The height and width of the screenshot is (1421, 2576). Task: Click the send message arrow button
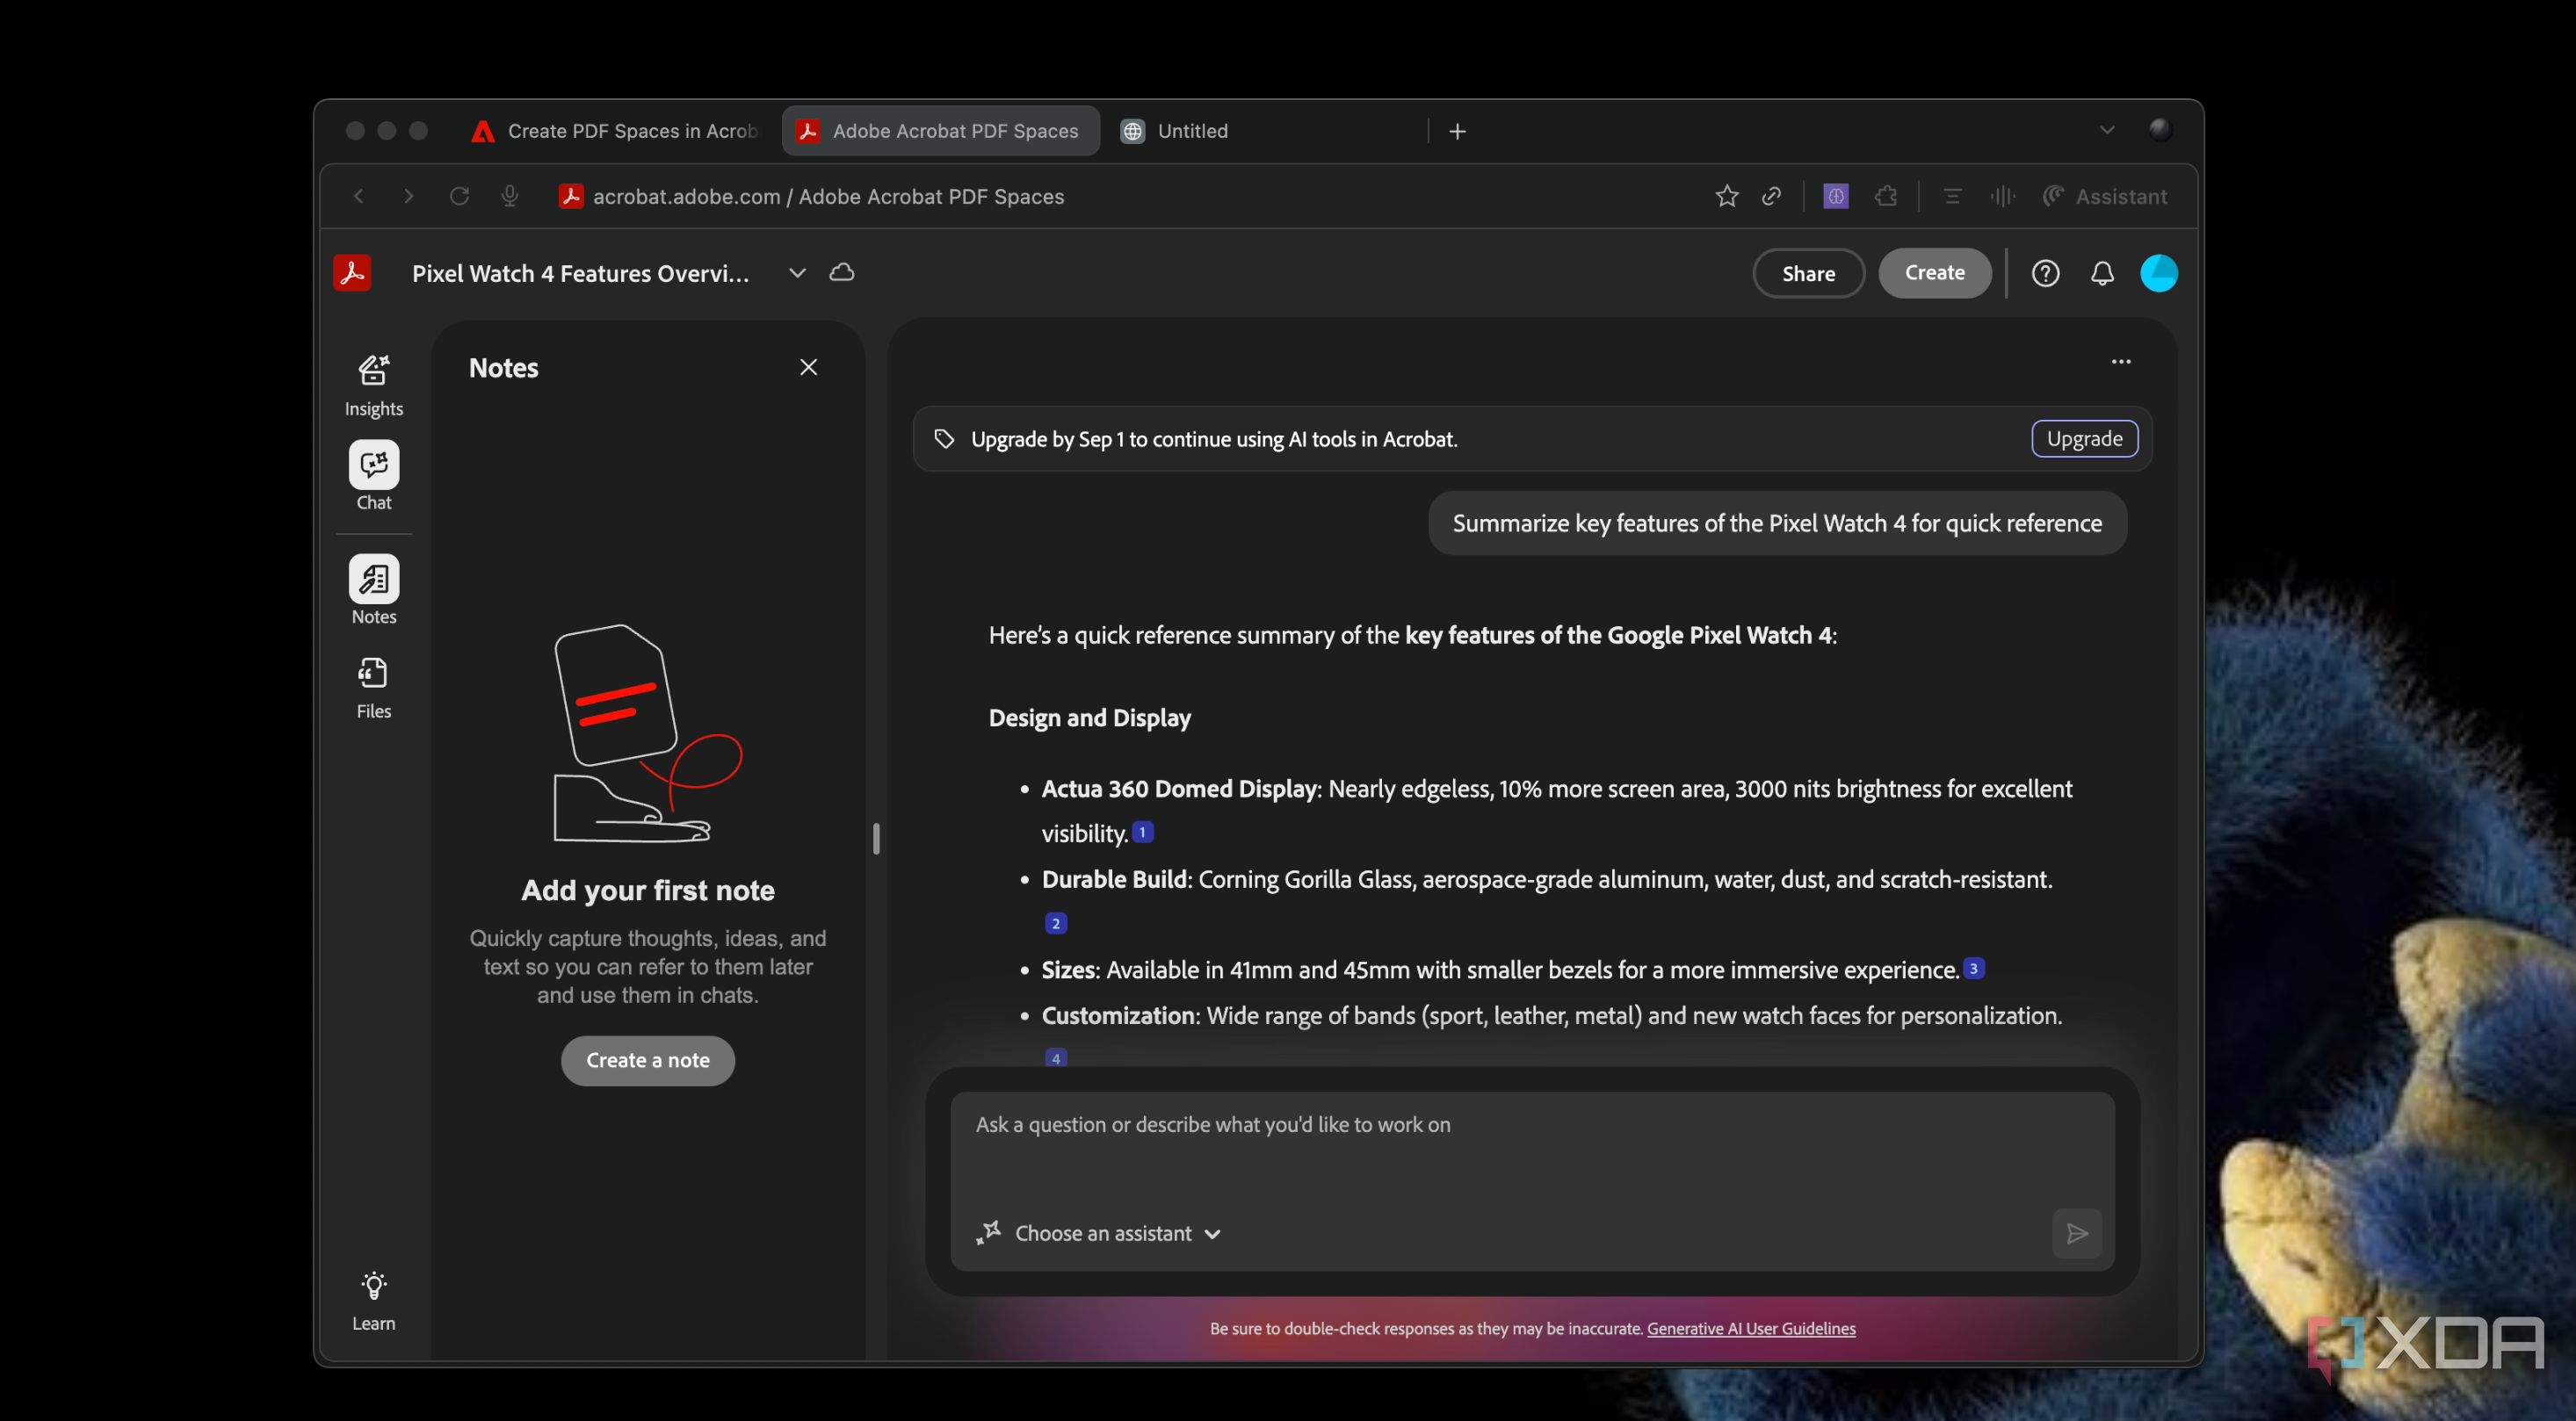[x=2076, y=1233]
